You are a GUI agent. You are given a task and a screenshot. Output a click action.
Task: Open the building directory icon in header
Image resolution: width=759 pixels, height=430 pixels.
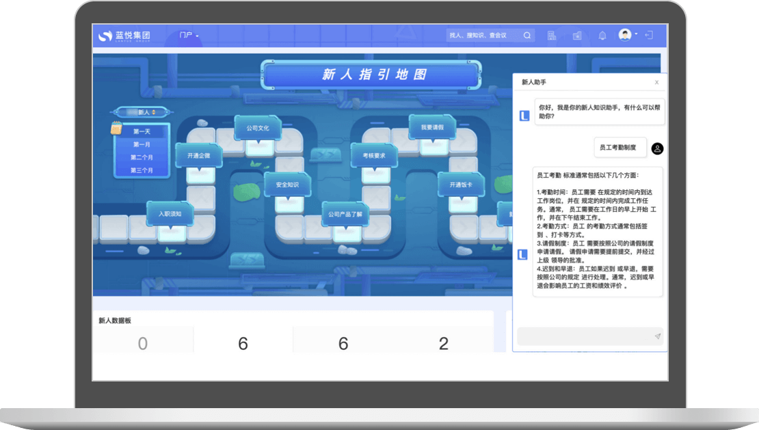click(x=552, y=36)
